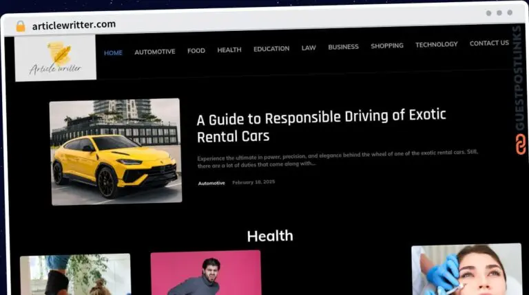Image resolution: width=529 pixels, height=295 pixels.
Task: Click the Contact Us link
Action: coord(489,43)
